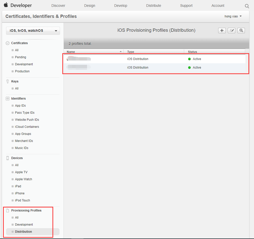The image size is (254, 239).
Task: Show iPad devices
Action: (x=18, y=186)
